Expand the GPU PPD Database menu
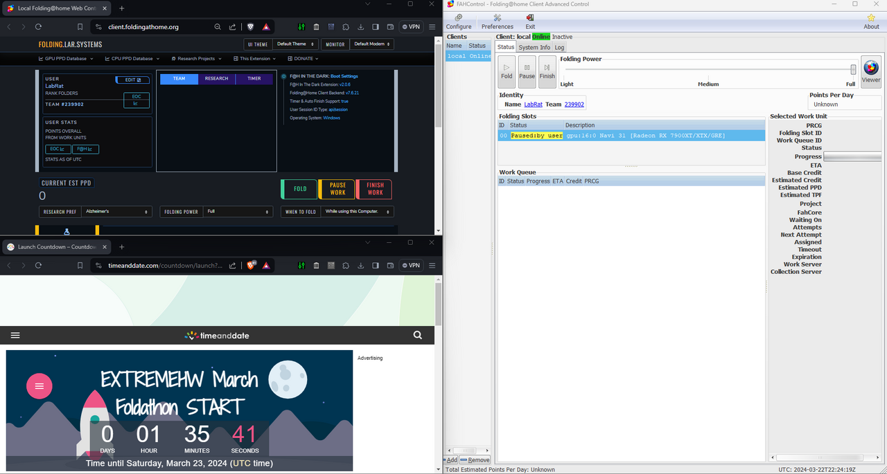This screenshot has height=474, width=887. (67, 59)
